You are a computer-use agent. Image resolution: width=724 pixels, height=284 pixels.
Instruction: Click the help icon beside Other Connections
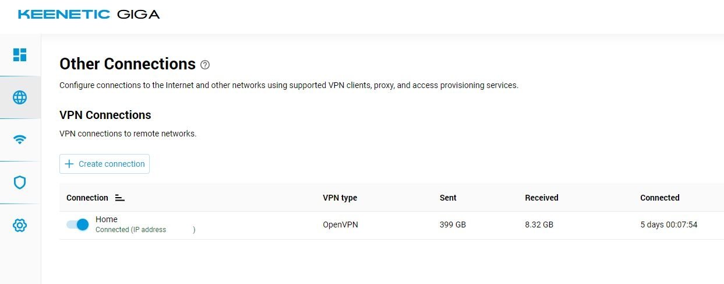204,65
